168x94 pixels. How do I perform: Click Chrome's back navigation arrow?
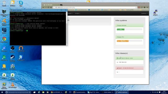click(43, 8)
